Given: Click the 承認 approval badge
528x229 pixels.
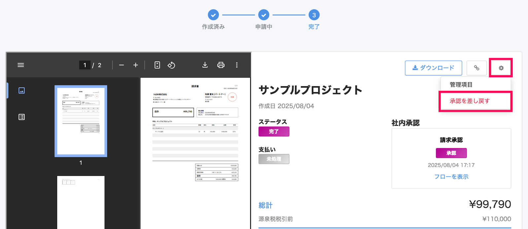Looking at the screenshot, I should 451,153.
